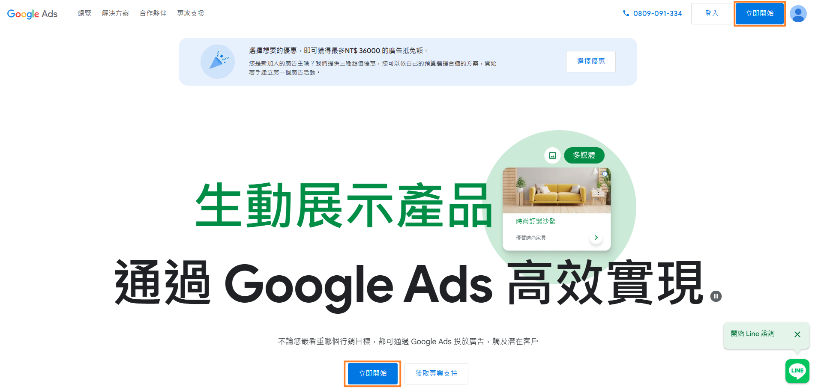Click the image icon beside 多媒體
Viewport: 815px width, 390px height.
click(x=552, y=155)
